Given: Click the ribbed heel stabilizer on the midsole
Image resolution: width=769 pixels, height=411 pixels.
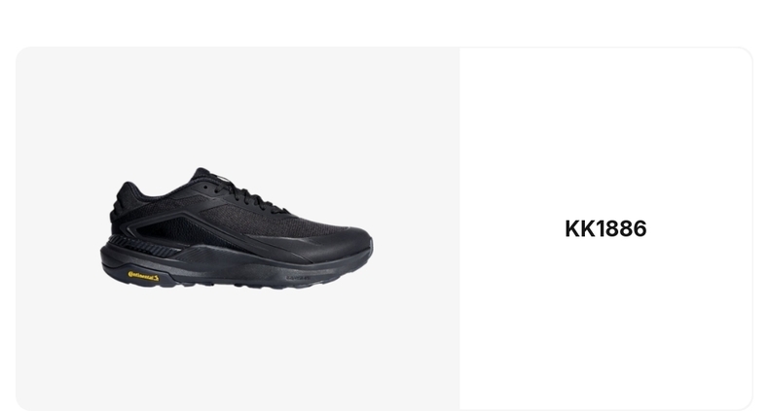Looking at the screenshot, I should click(142, 247).
